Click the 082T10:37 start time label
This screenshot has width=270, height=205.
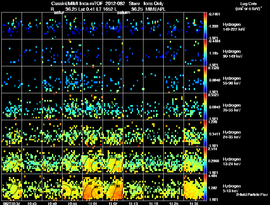(x=11, y=203)
